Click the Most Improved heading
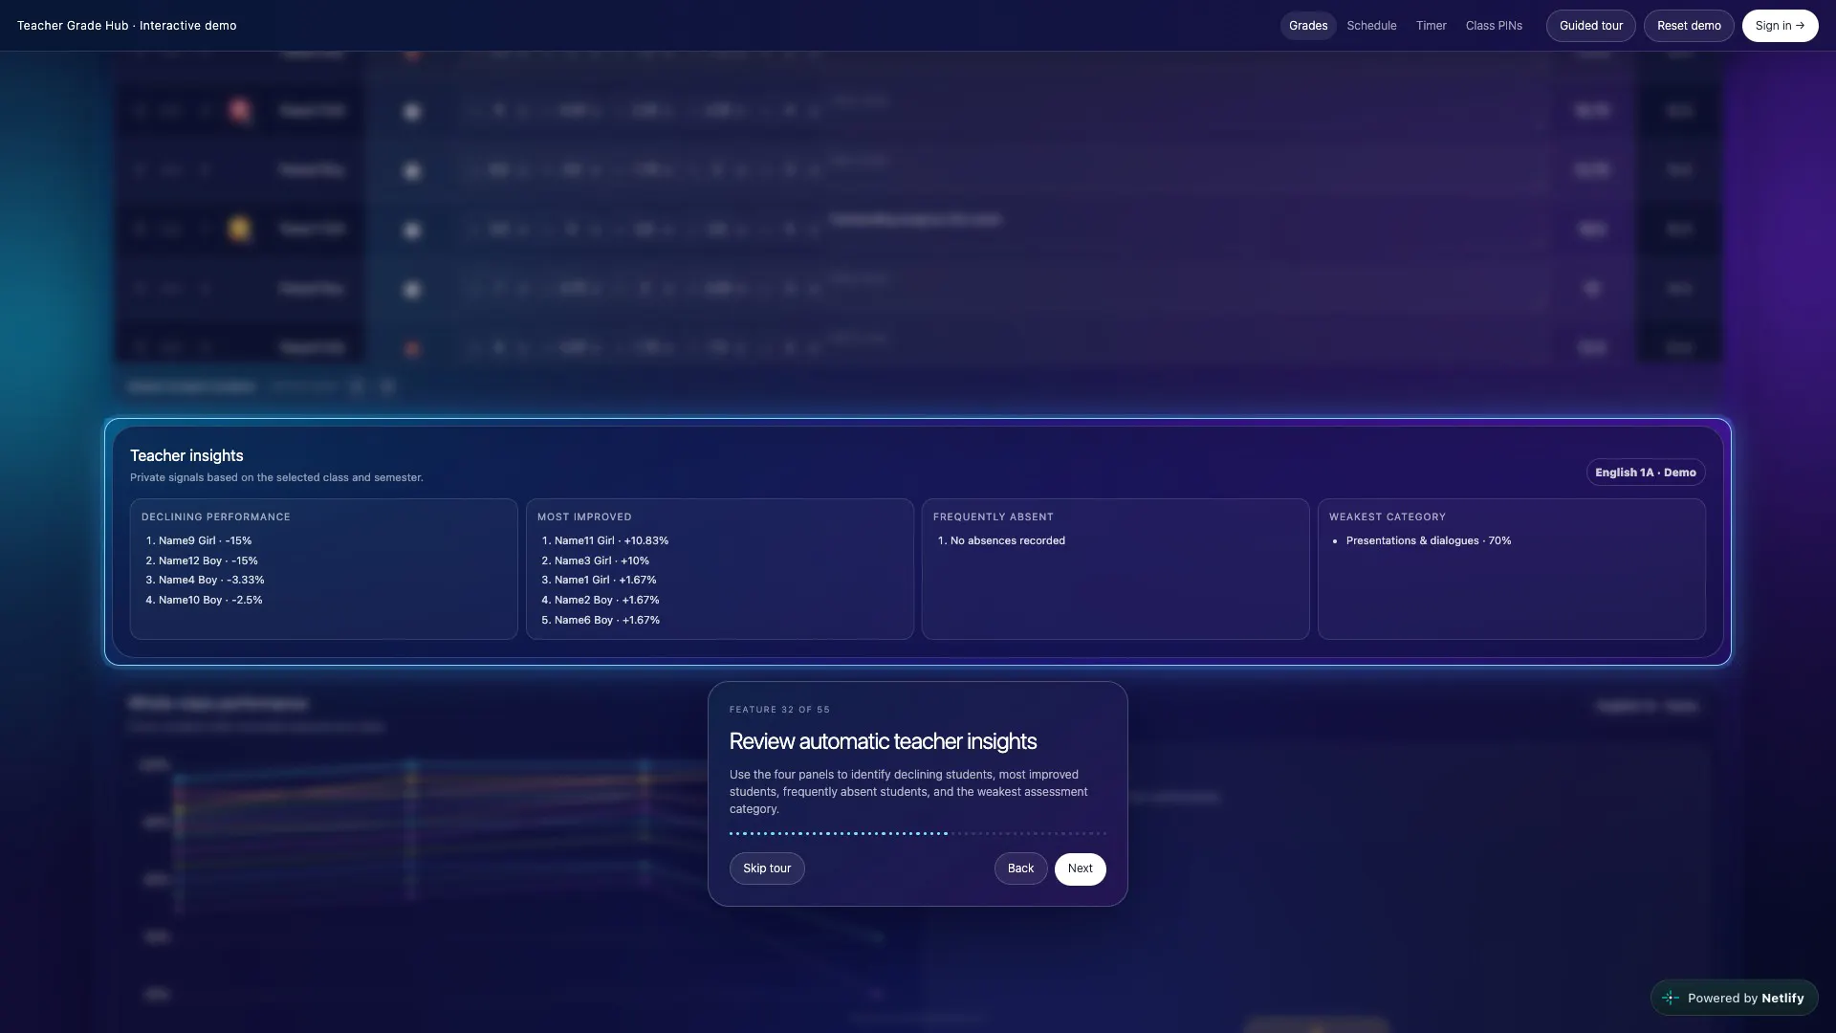 [584, 517]
